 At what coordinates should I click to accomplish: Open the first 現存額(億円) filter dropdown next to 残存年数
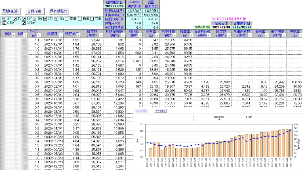(101, 35)
